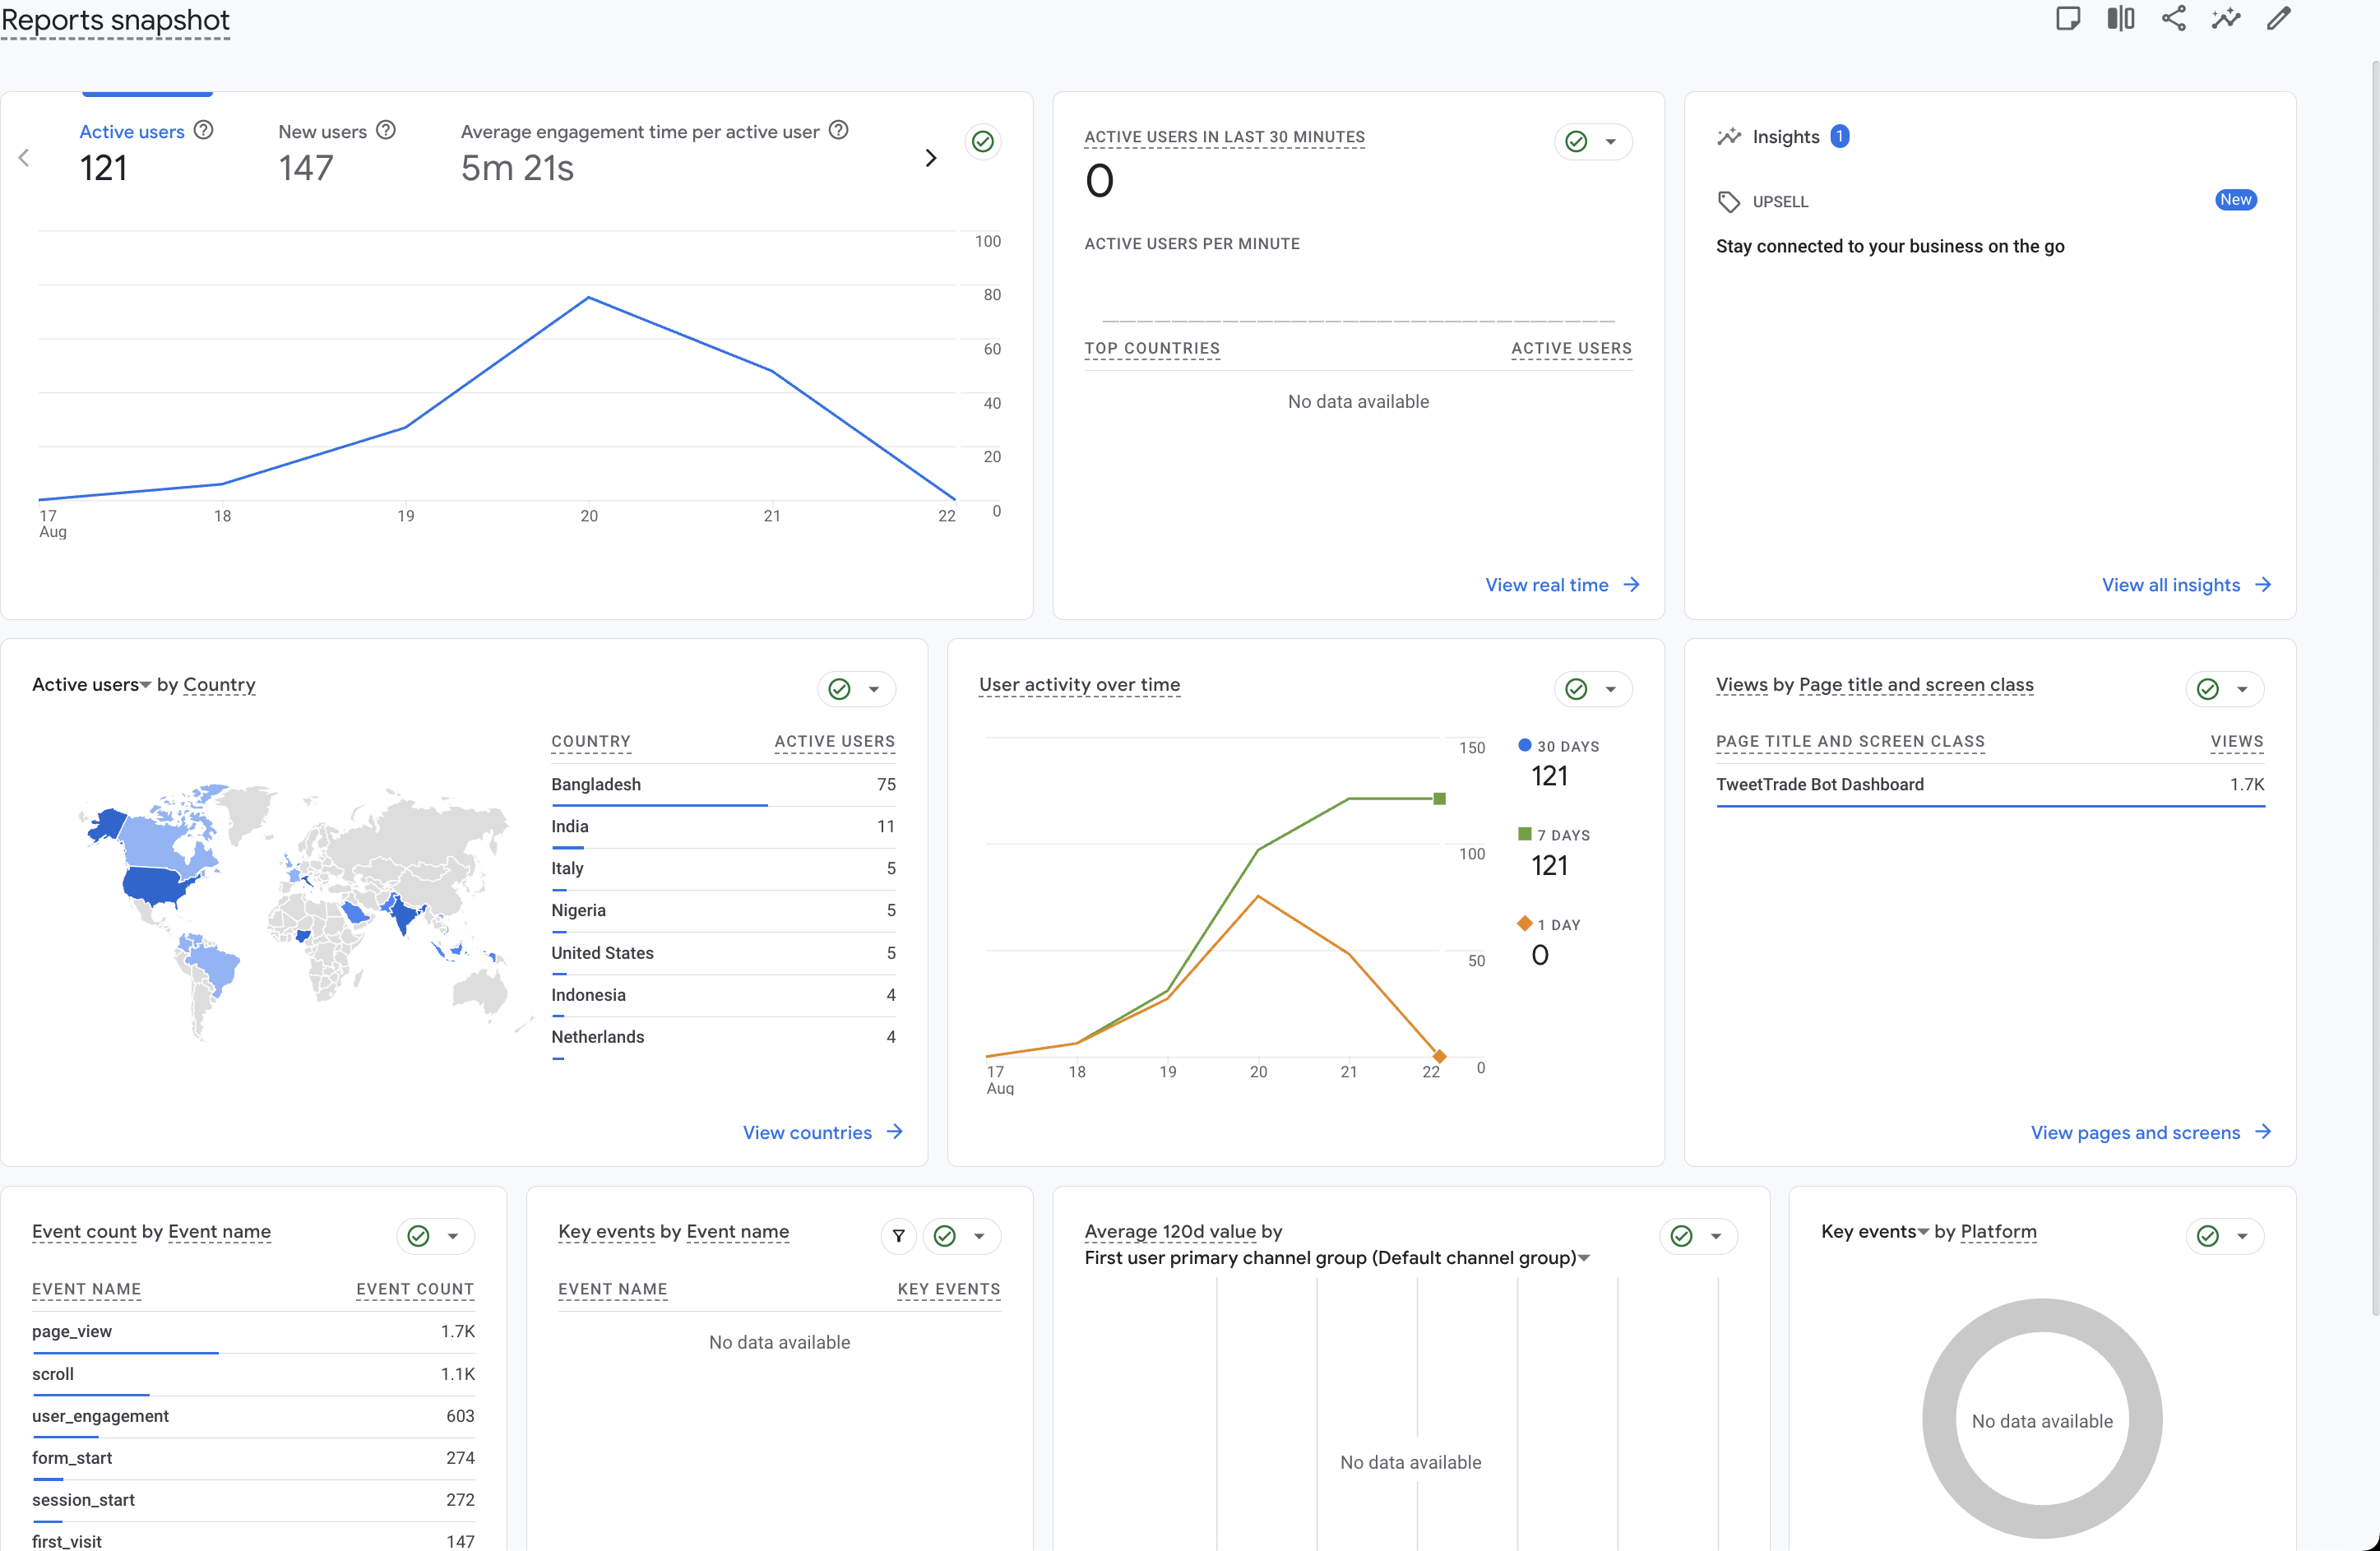Click check status on User activity card
2380x1551 pixels.
click(x=1576, y=689)
